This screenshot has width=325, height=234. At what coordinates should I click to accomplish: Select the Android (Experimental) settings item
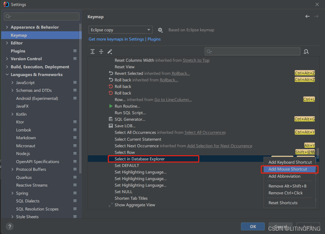click(x=37, y=98)
